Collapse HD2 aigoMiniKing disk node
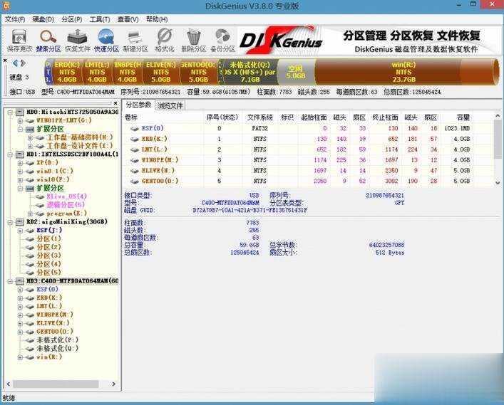The width and height of the screenshot is (504, 405). pos(10,222)
